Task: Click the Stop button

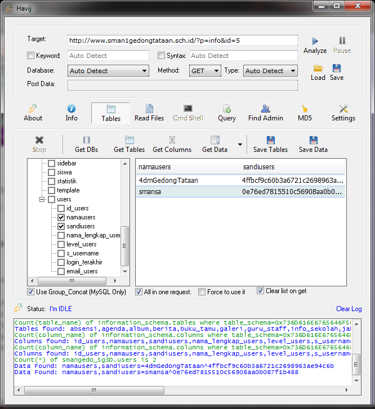Action: [39, 144]
